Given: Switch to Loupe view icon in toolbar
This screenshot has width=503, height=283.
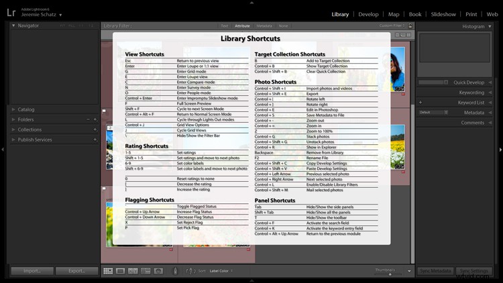Looking at the screenshot, I should pos(120,271).
